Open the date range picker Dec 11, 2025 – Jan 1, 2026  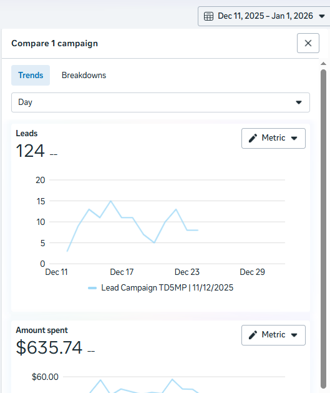click(264, 16)
